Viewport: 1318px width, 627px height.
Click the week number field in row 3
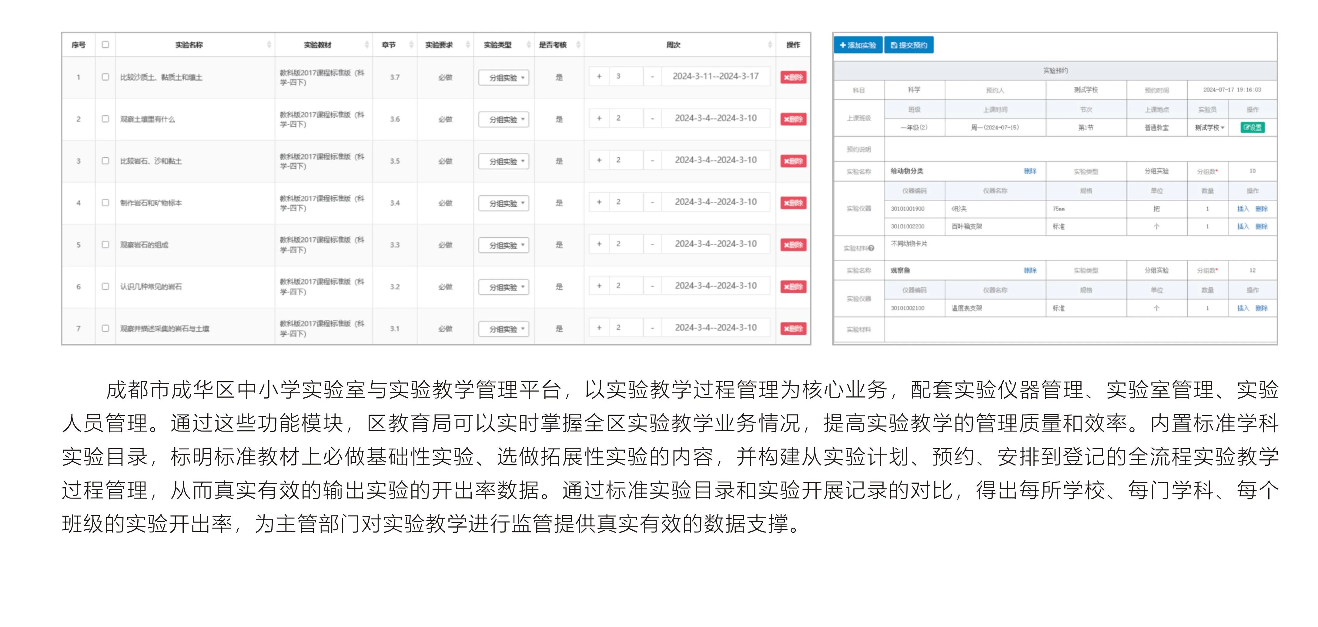click(626, 160)
